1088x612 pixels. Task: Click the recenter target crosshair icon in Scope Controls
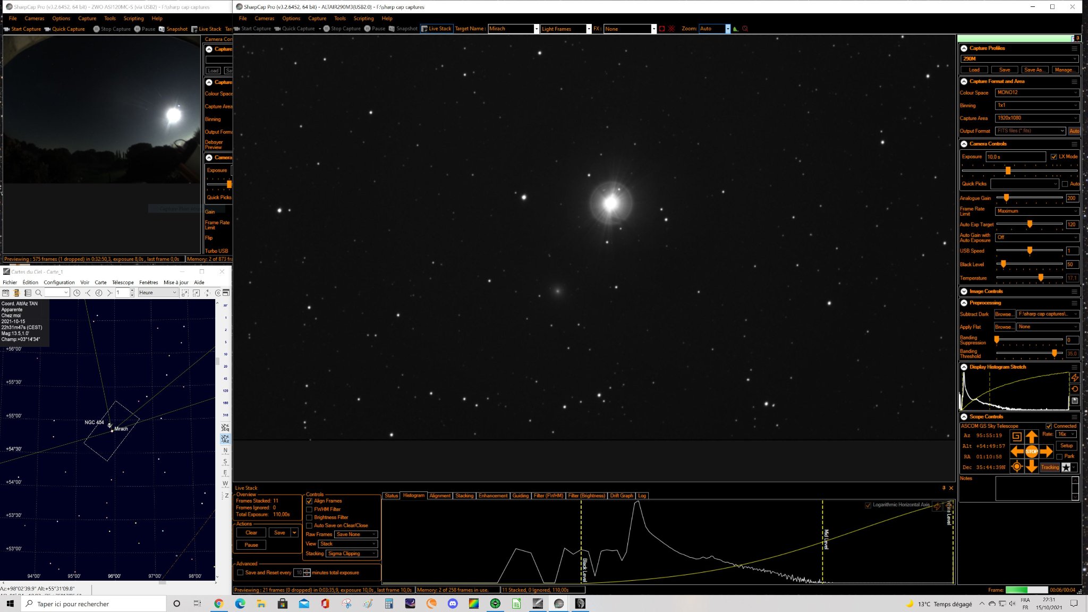[x=1017, y=466]
